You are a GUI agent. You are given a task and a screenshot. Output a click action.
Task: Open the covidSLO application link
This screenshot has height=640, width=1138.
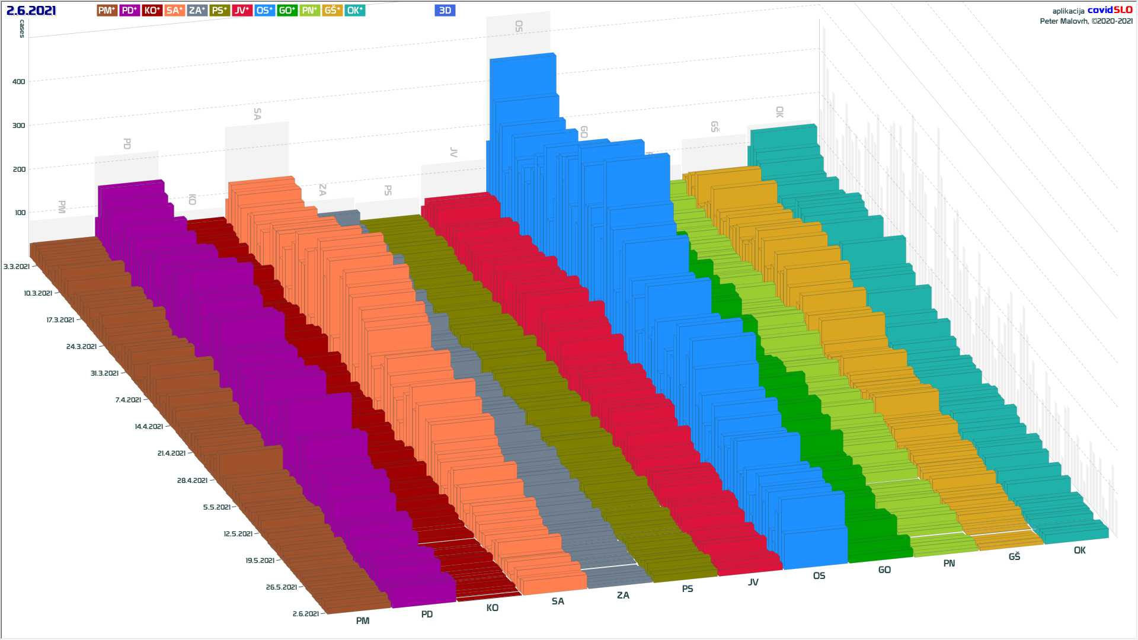(x=1110, y=10)
